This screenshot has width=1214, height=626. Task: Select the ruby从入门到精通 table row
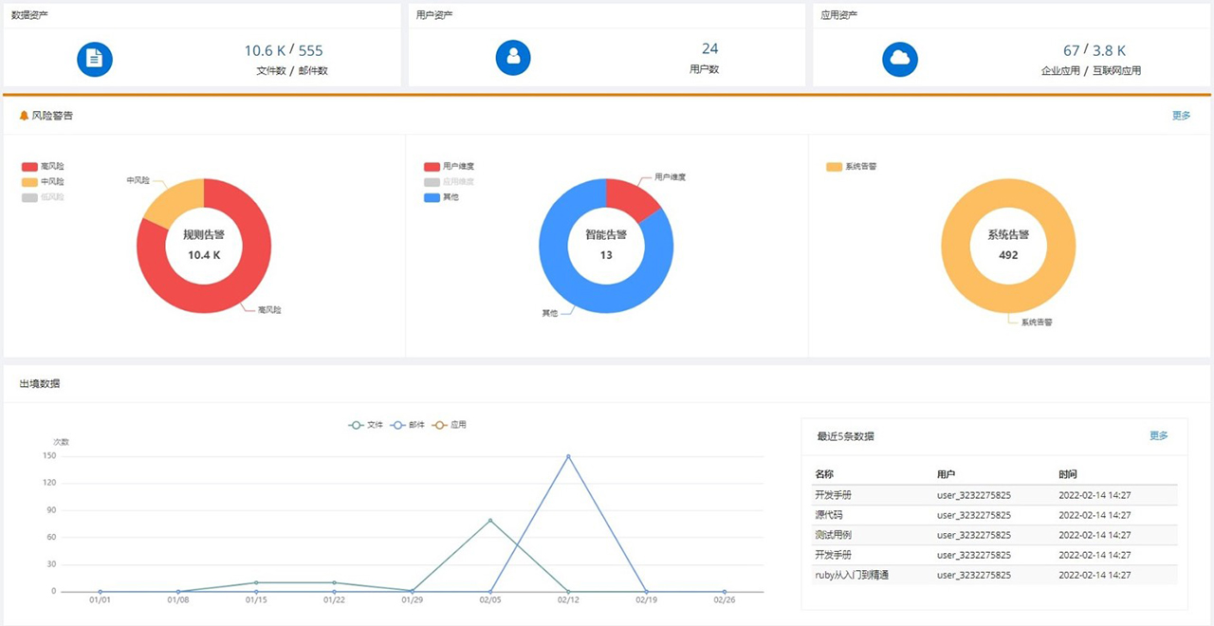pos(988,575)
